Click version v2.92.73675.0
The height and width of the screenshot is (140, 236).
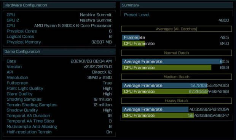tap(98, 67)
